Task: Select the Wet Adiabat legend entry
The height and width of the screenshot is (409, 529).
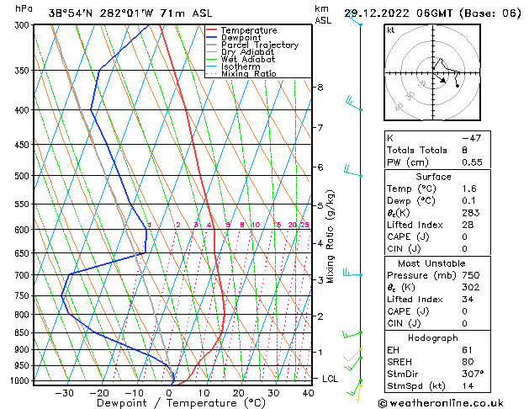Action: 248,59
